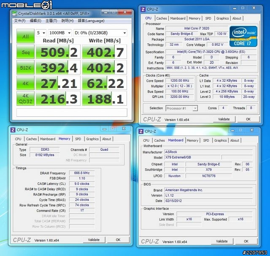Click OK in the Mainboard window
The width and height of the screenshot is (270, 256).
tap(246, 241)
